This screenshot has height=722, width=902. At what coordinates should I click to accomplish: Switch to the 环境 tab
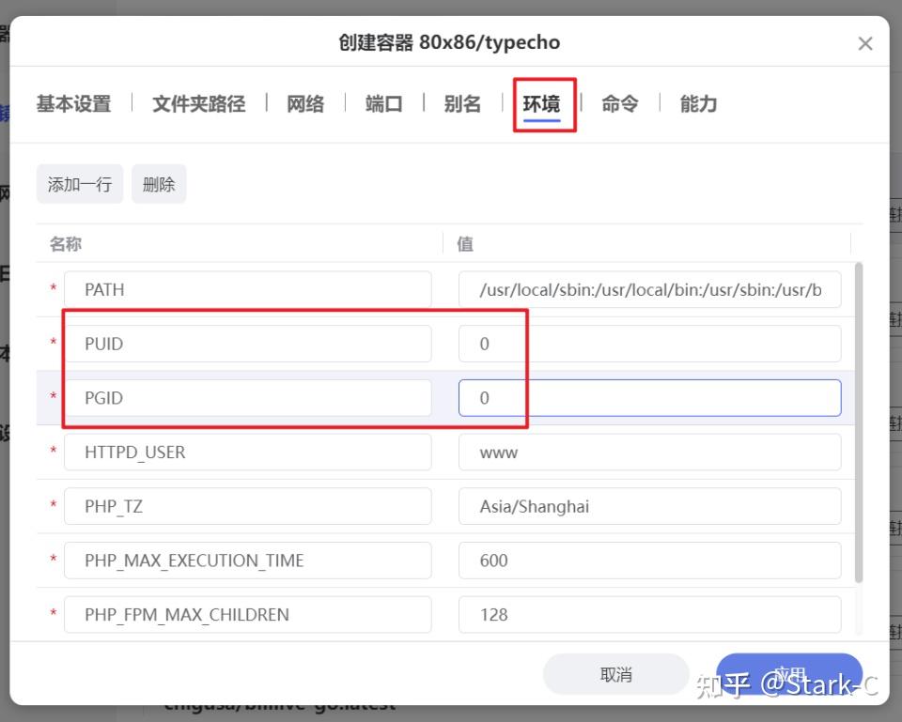[x=544, y=103]
